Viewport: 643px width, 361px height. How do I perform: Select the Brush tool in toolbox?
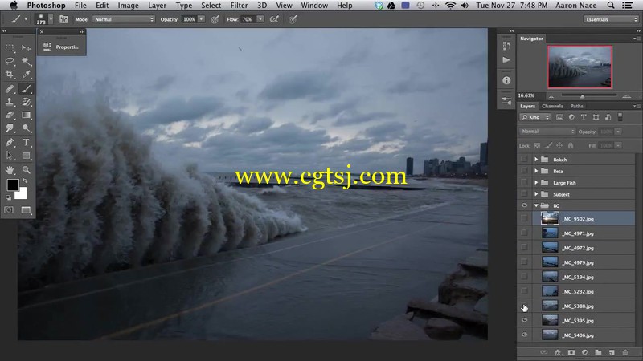[26, 88]
